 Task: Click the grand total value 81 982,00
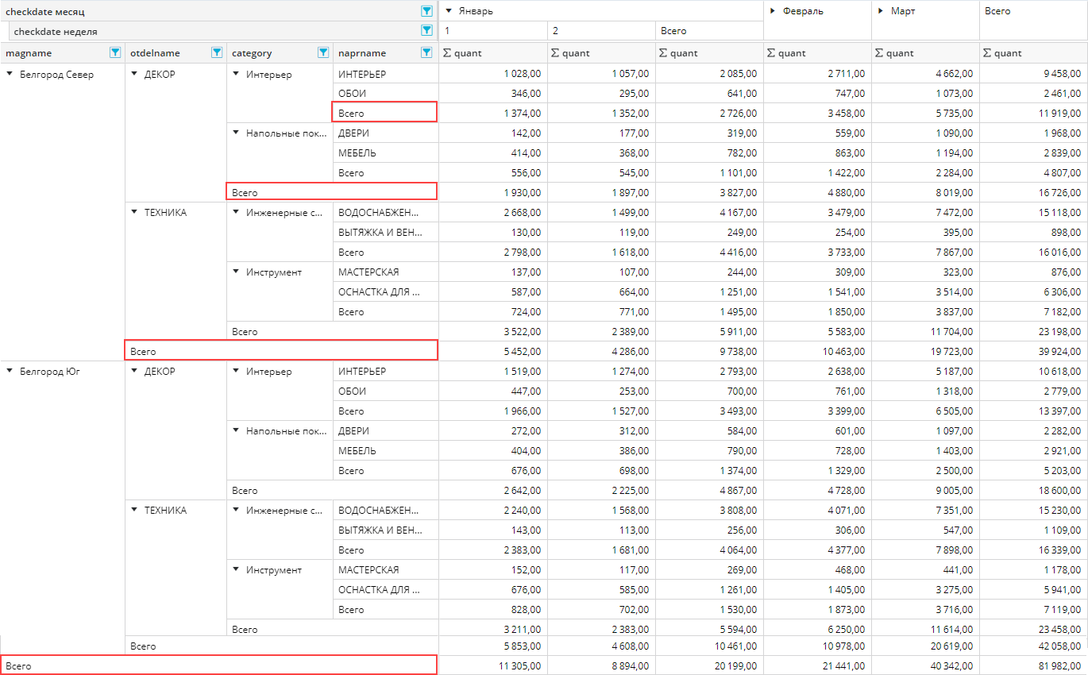(x=1057, y=665)
